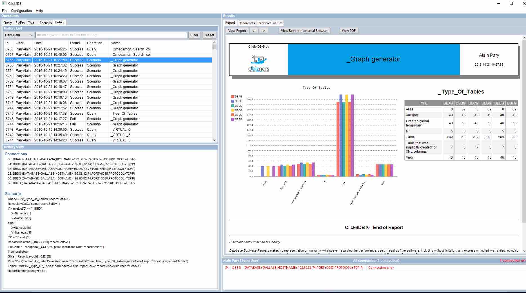This screenshot has width=526, height=293.
Task: Select history row with Id 6757
Action: pyautogui.click(x=108, y=55)
